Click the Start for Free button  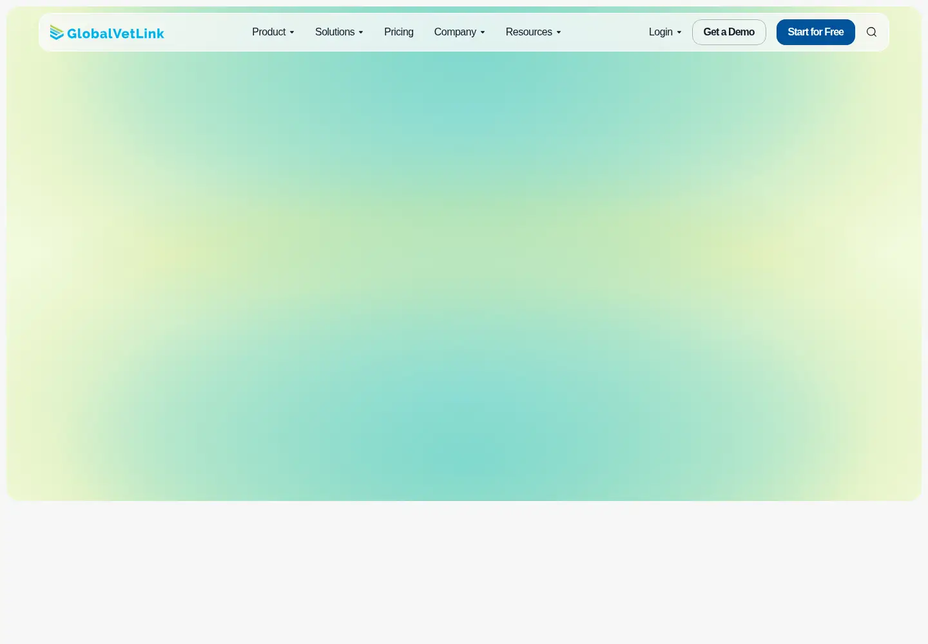(816, 32)
